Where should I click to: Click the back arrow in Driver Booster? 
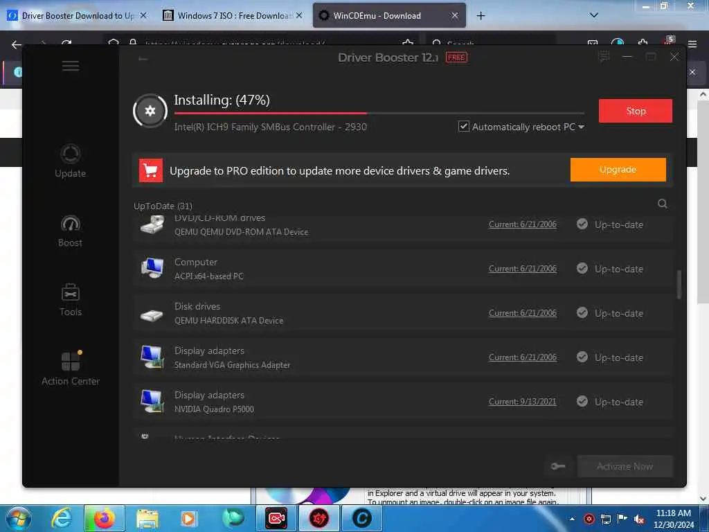[x=143, y=59]
